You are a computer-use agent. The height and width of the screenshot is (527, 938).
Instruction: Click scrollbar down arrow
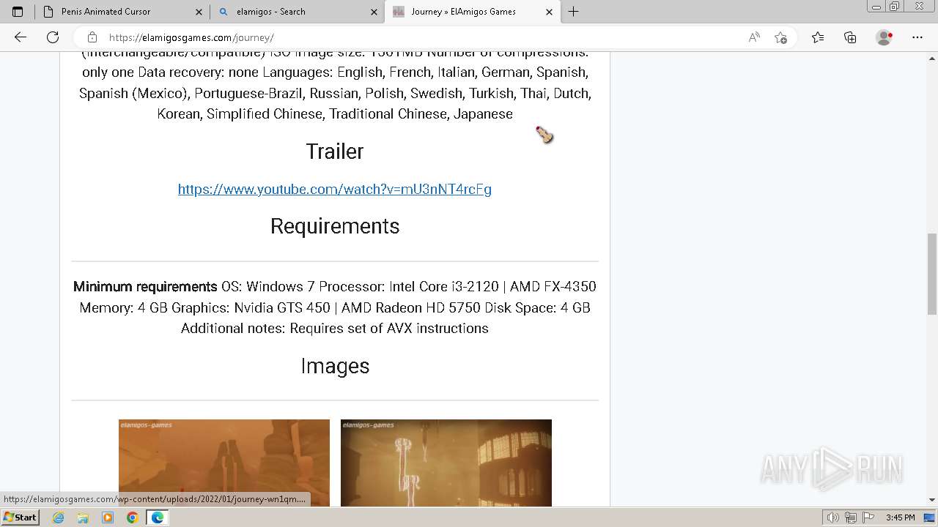pyautogui.click(x=931, y=500)
